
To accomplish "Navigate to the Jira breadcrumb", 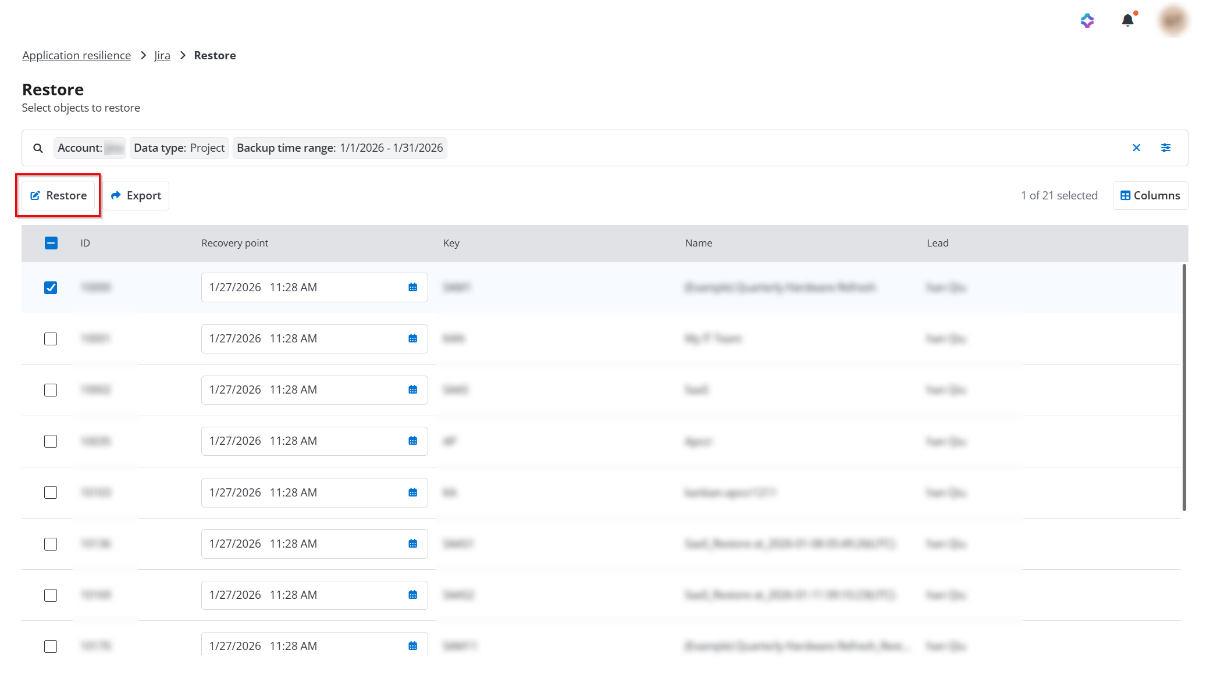I will pyautogui.click(x=162, y=55).
